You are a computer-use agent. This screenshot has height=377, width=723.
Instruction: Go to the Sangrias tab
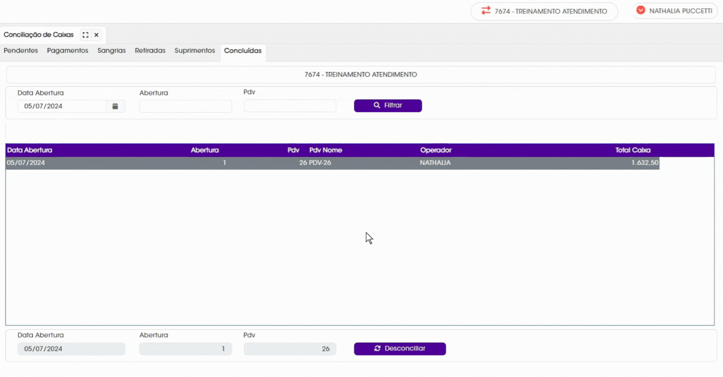(x=112, y=51)
